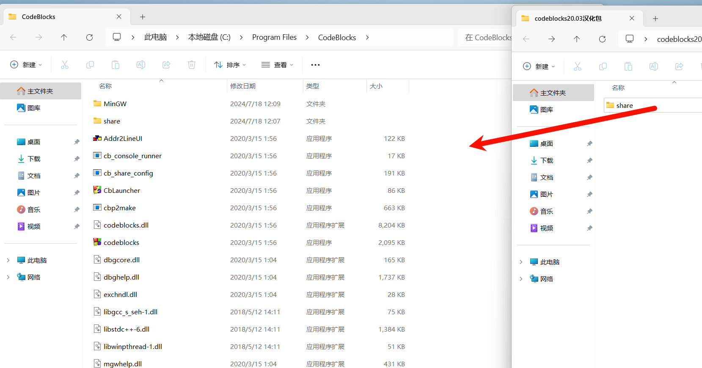
Task: Refresh the 汉化包 window
Action: coord(602,39)
